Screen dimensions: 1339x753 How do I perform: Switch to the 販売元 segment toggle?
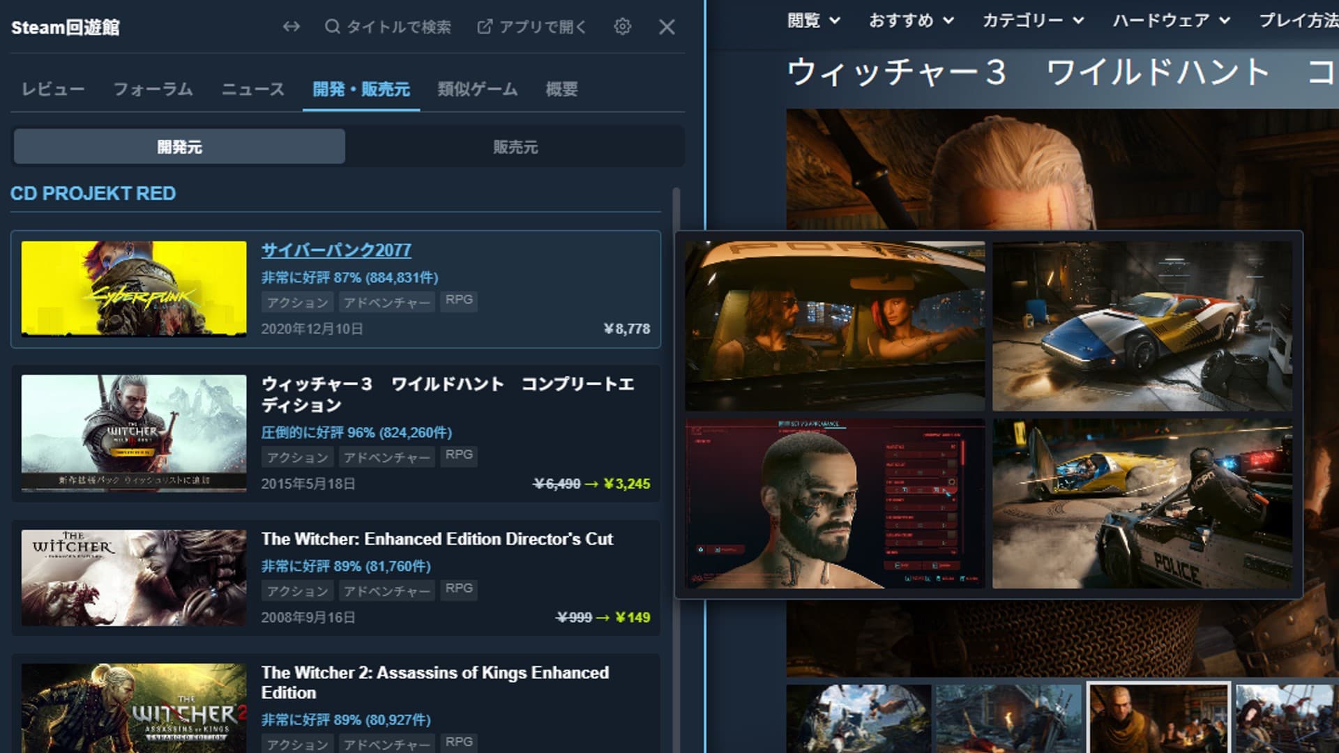[x=515, y=146]
